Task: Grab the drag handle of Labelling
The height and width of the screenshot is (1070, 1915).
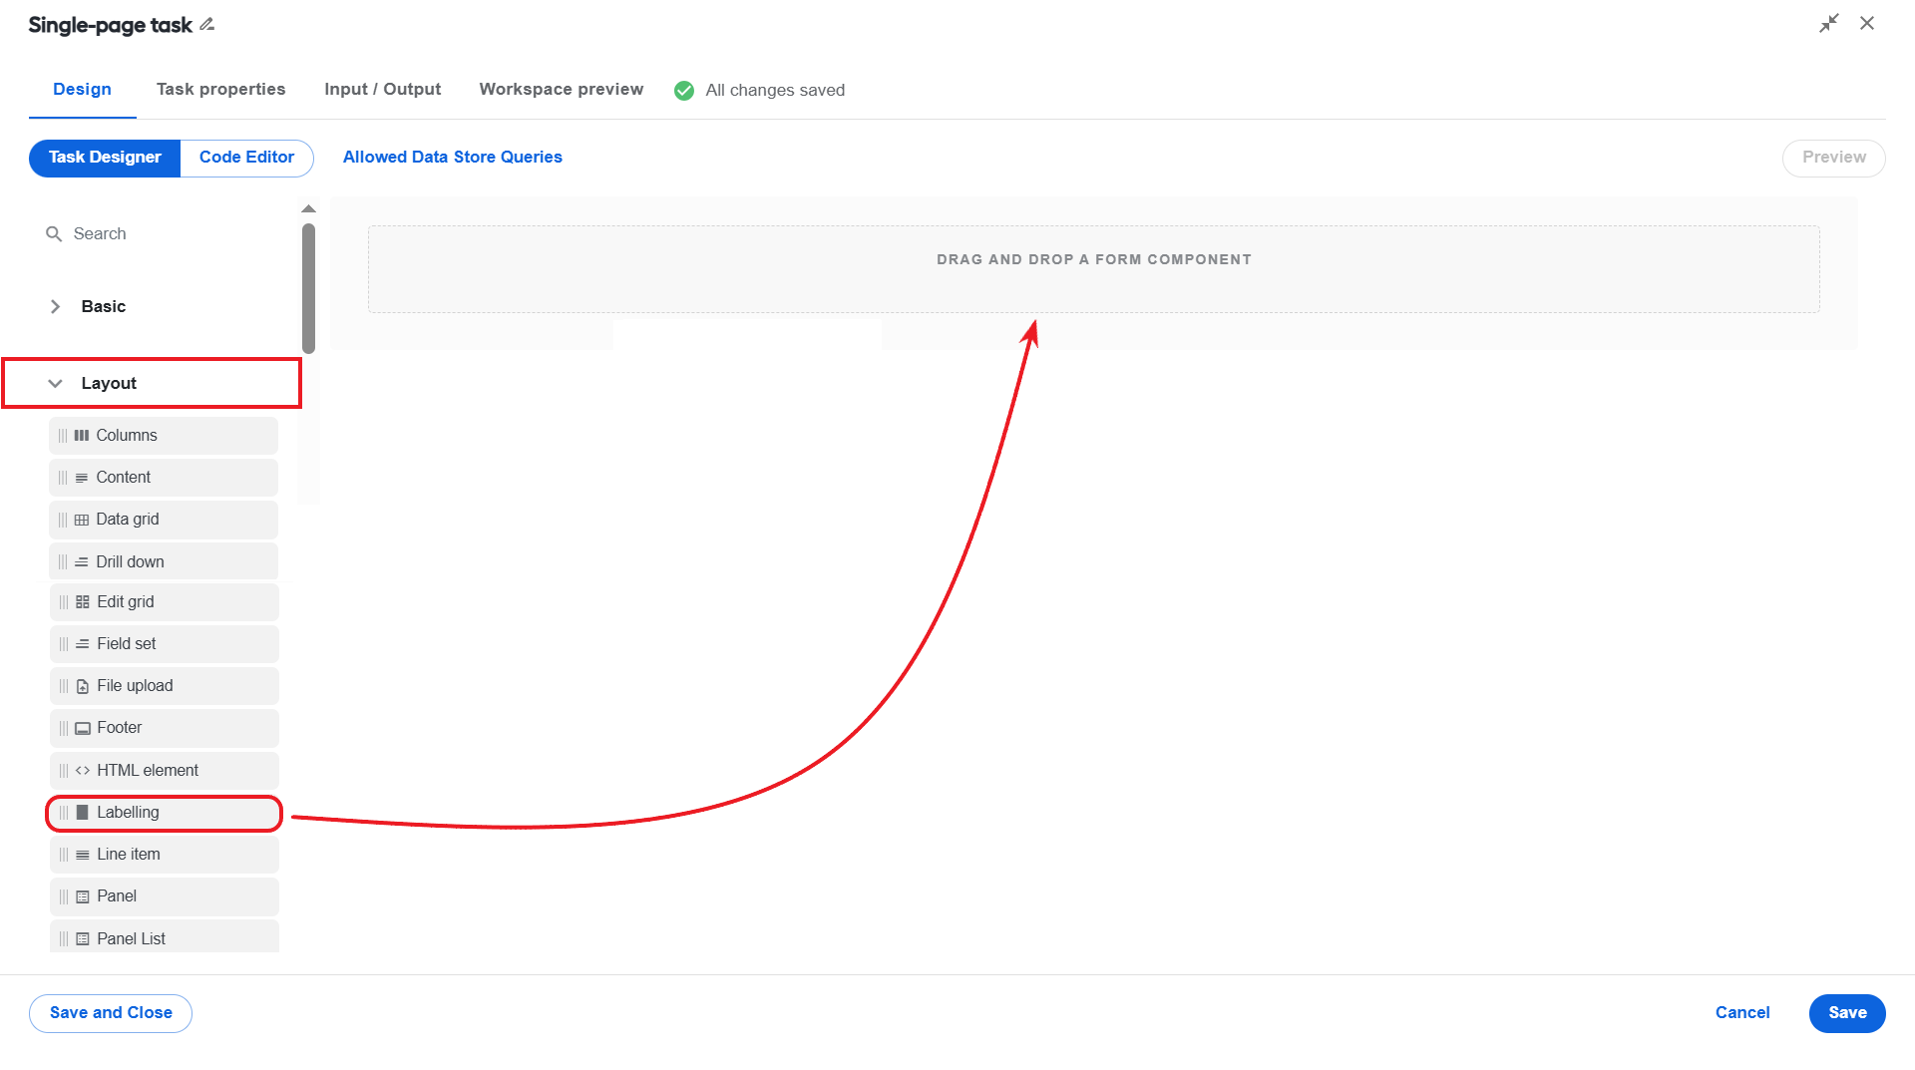Action: pos(64,813)
